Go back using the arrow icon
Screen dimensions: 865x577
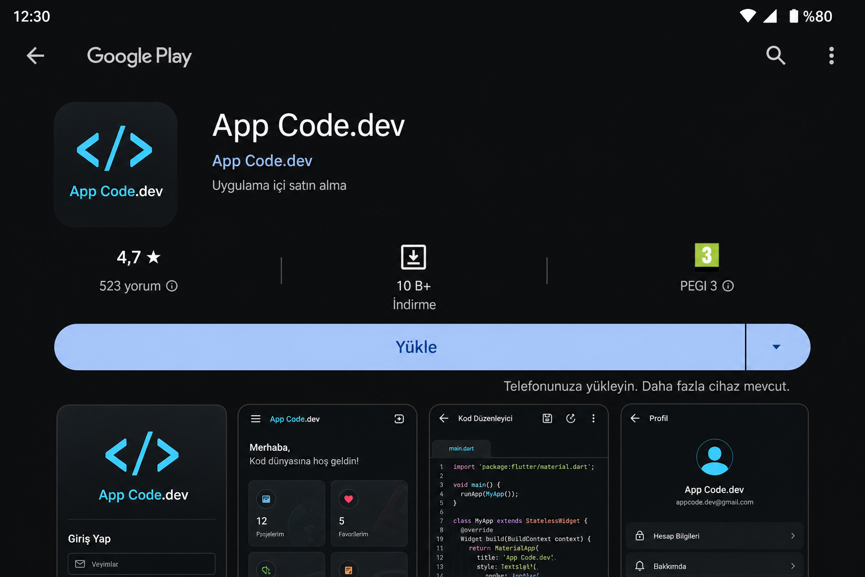pyautogui.click(x=35, y=55)
